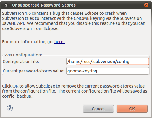Close the Unsupported Password Stores dialog
The width and height of the screenshot is (152, 118).
146,5
